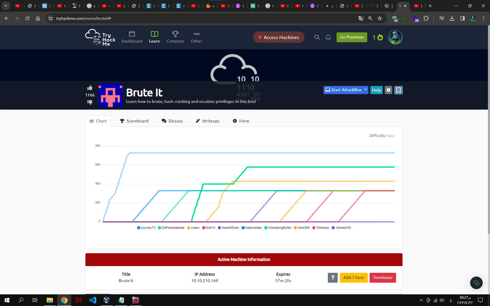Open Windows Start menu
The height and width of the screenshot is (306, 490).
(x=7, y=300)
